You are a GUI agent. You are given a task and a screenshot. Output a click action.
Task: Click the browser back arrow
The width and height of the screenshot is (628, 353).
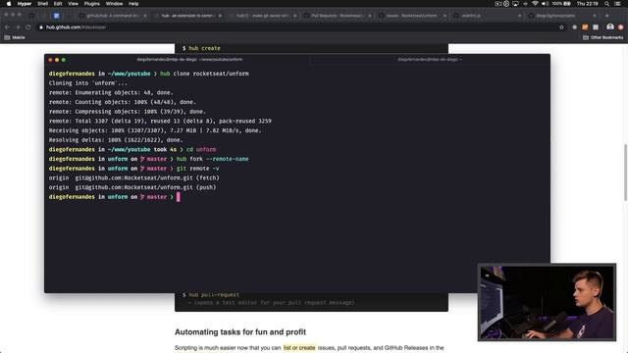7,27
